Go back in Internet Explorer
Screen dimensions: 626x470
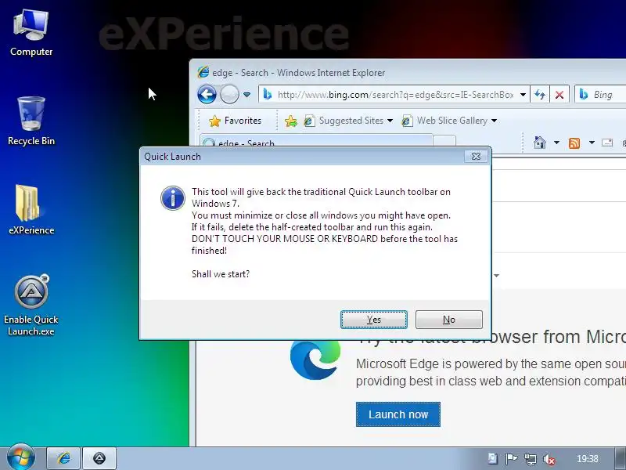207,95
